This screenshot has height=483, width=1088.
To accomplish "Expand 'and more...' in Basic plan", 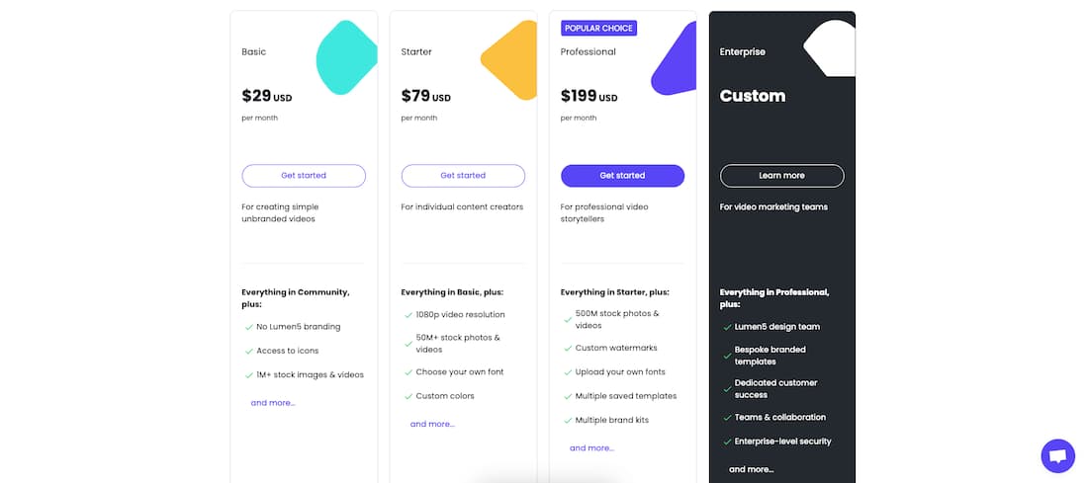I will pyautogui.click(x=273, y=403).
